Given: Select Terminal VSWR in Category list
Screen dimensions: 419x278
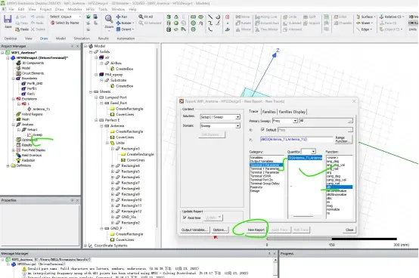Looking at the screenshot, I should coord(260,176).
